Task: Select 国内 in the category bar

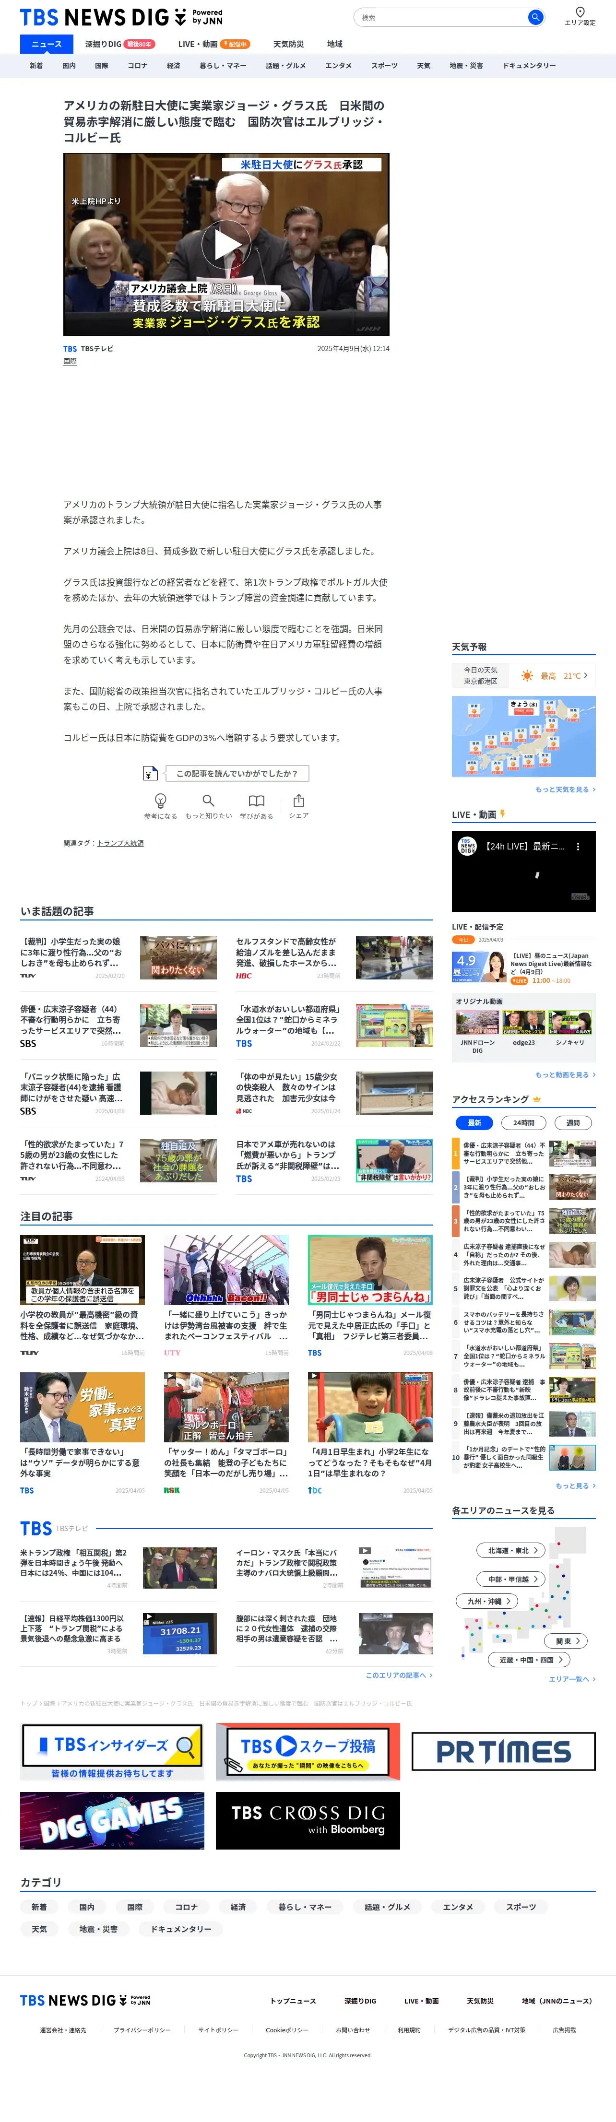Action: pyautogui.click(x=69, y=66)
